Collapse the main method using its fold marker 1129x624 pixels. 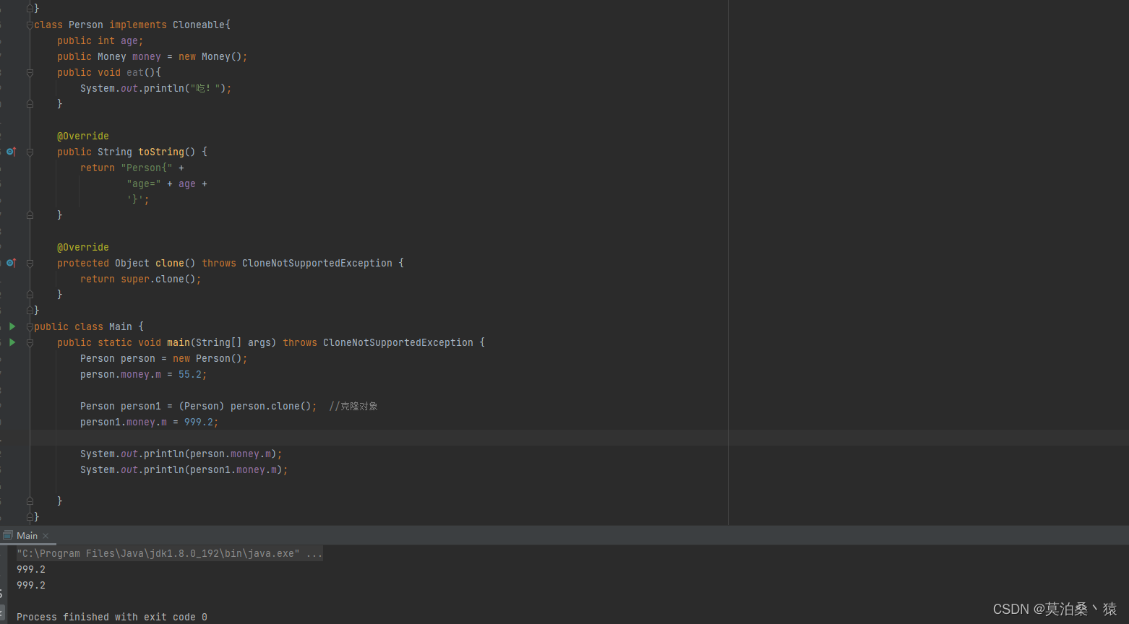[30, 342]
